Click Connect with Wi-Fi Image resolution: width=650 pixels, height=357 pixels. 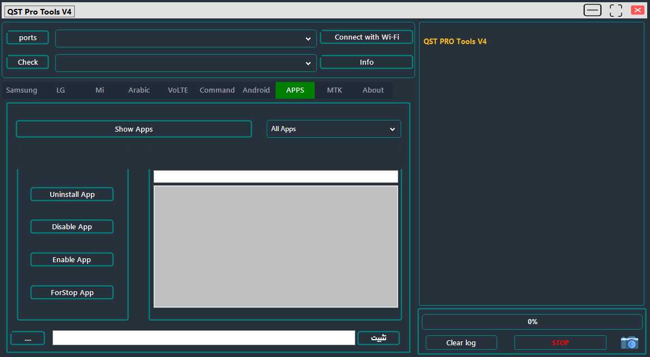click(x=366, y=37)
